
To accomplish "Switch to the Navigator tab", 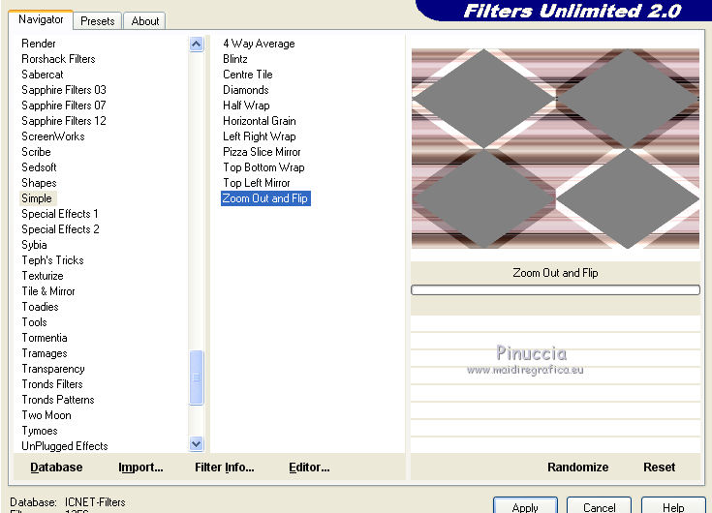I will (41, 19).
